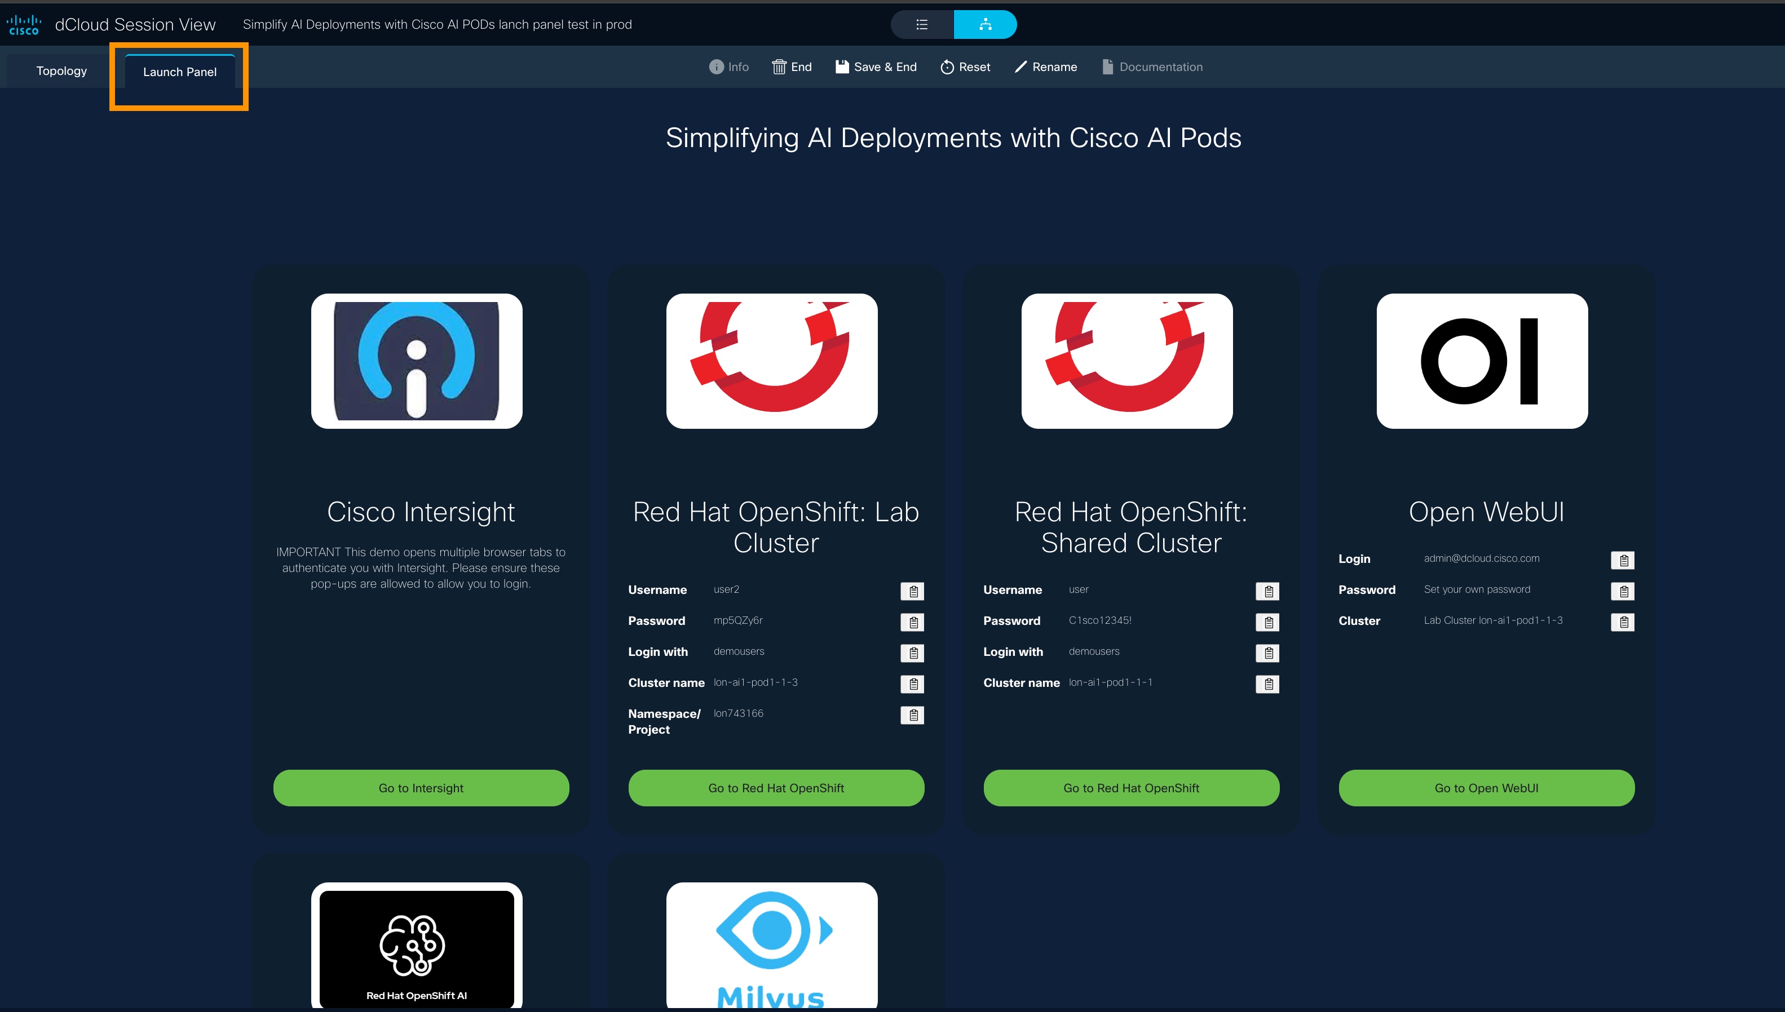Image resolution: width=1785 pixels, height=1012 pixels.
Task: Open session Info
Action: coord(729,66)
